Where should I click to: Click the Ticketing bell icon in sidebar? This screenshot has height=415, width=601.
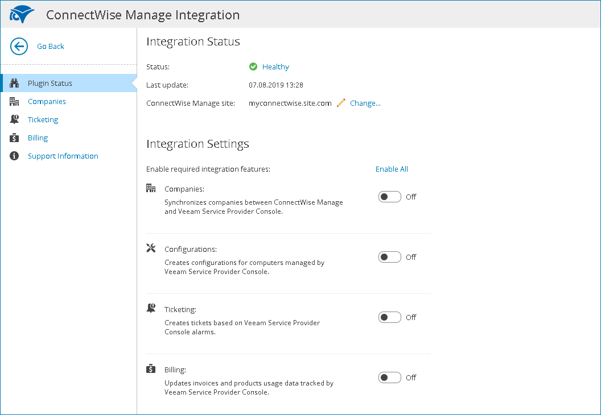click(x=14, y=119)
